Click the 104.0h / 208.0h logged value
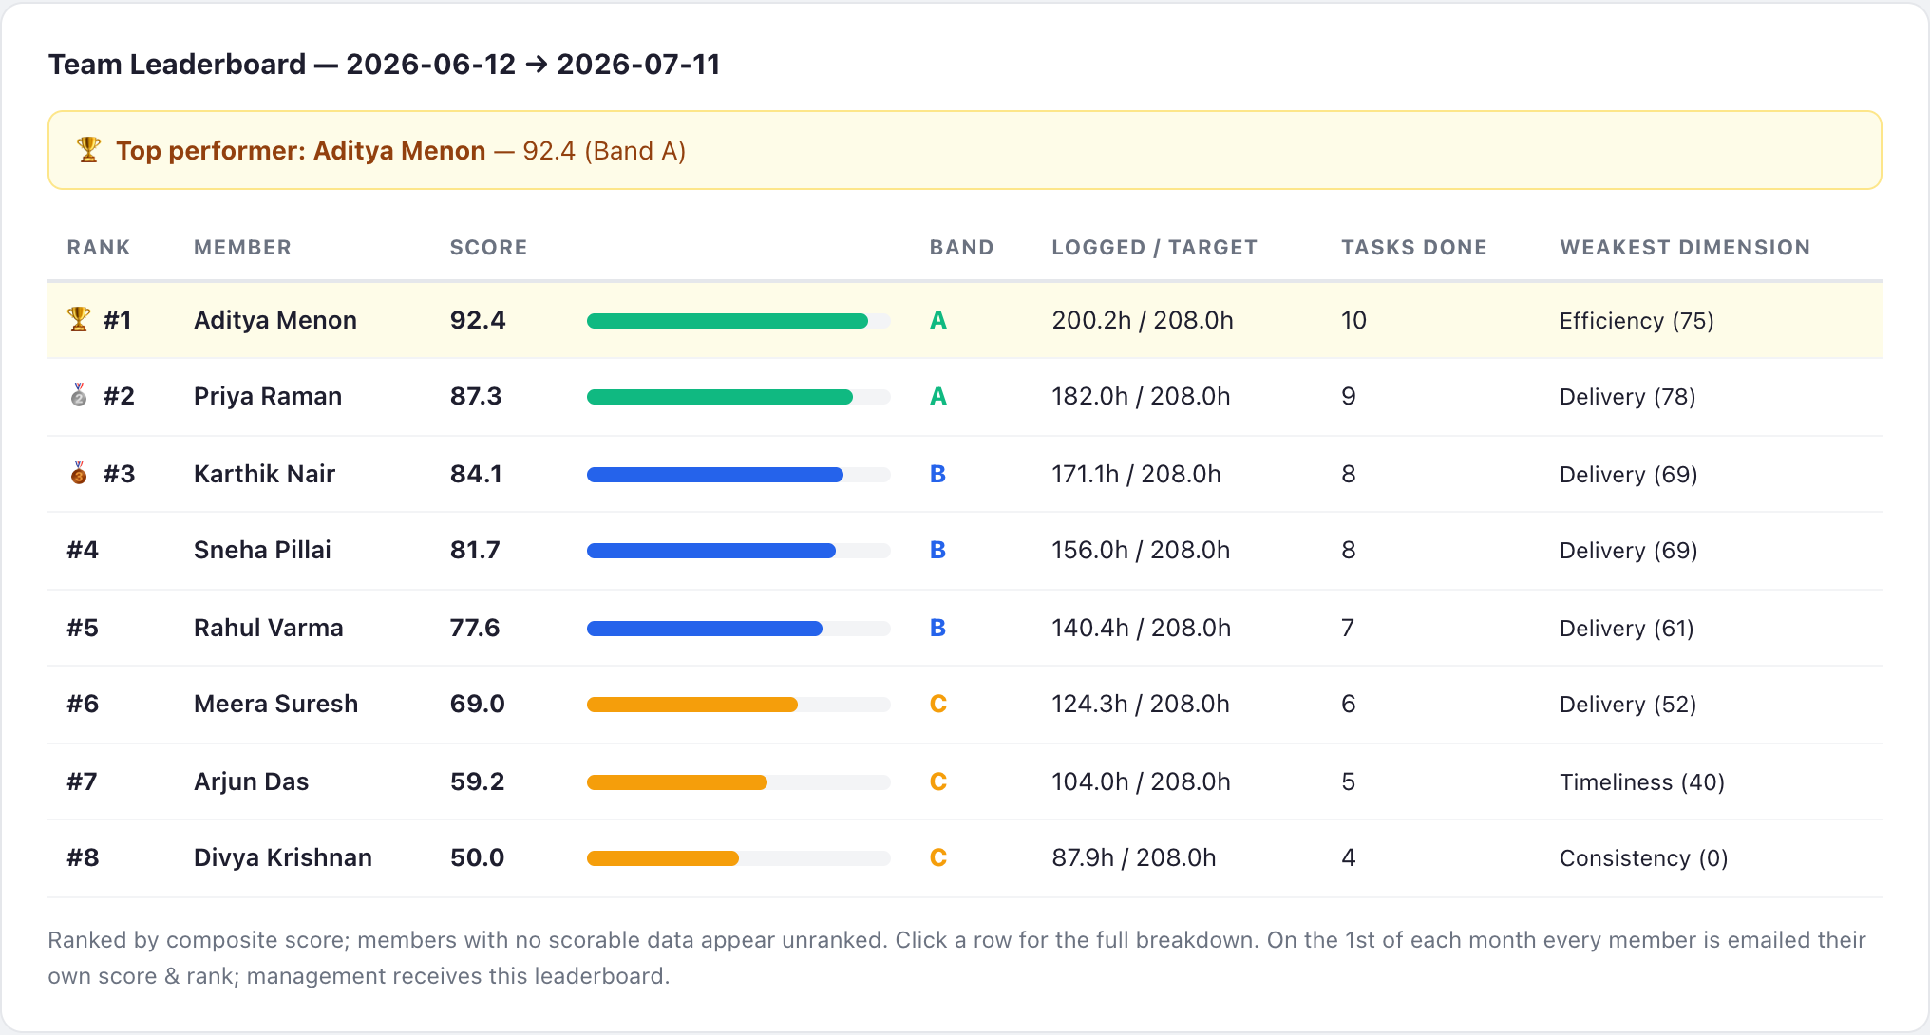This screenshot has width=1930, height=1035. coord(1141,781)
